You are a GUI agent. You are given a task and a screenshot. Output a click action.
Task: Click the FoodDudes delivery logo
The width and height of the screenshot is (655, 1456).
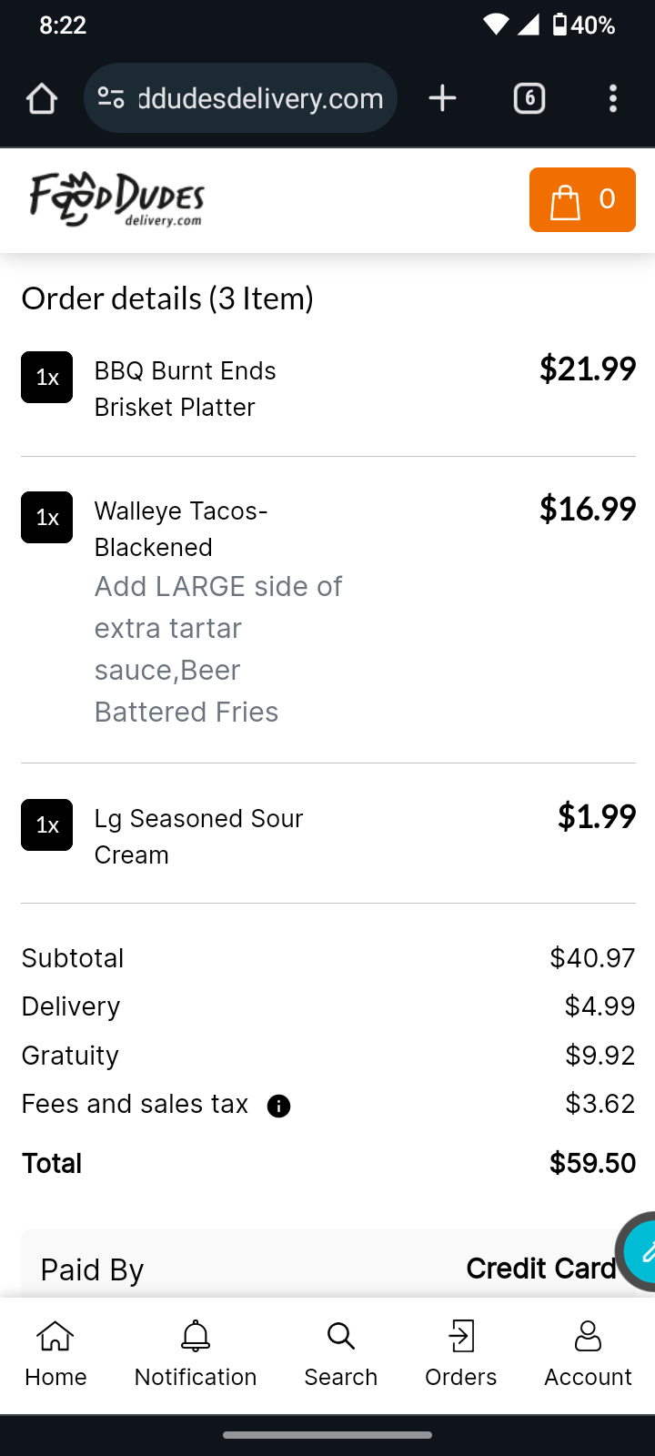click(x=116, y=198)
